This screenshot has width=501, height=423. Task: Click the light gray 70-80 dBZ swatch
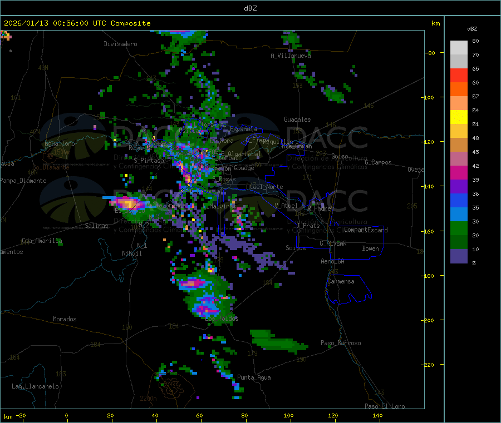tap(459, 48)
